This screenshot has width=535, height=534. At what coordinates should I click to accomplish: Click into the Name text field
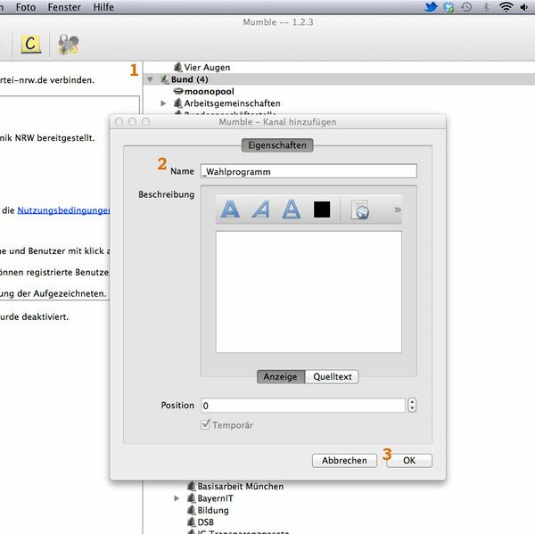[x=309, y=171]
